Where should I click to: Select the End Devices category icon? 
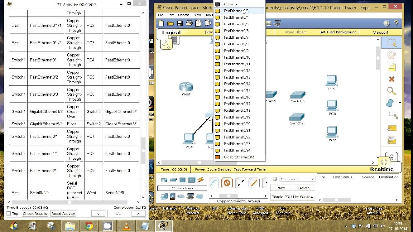tap(165, 196)
